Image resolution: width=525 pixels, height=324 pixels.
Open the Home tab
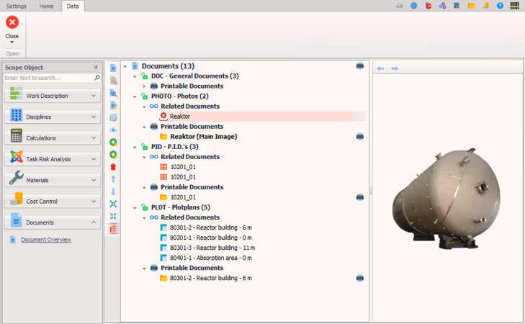[46, 6]
